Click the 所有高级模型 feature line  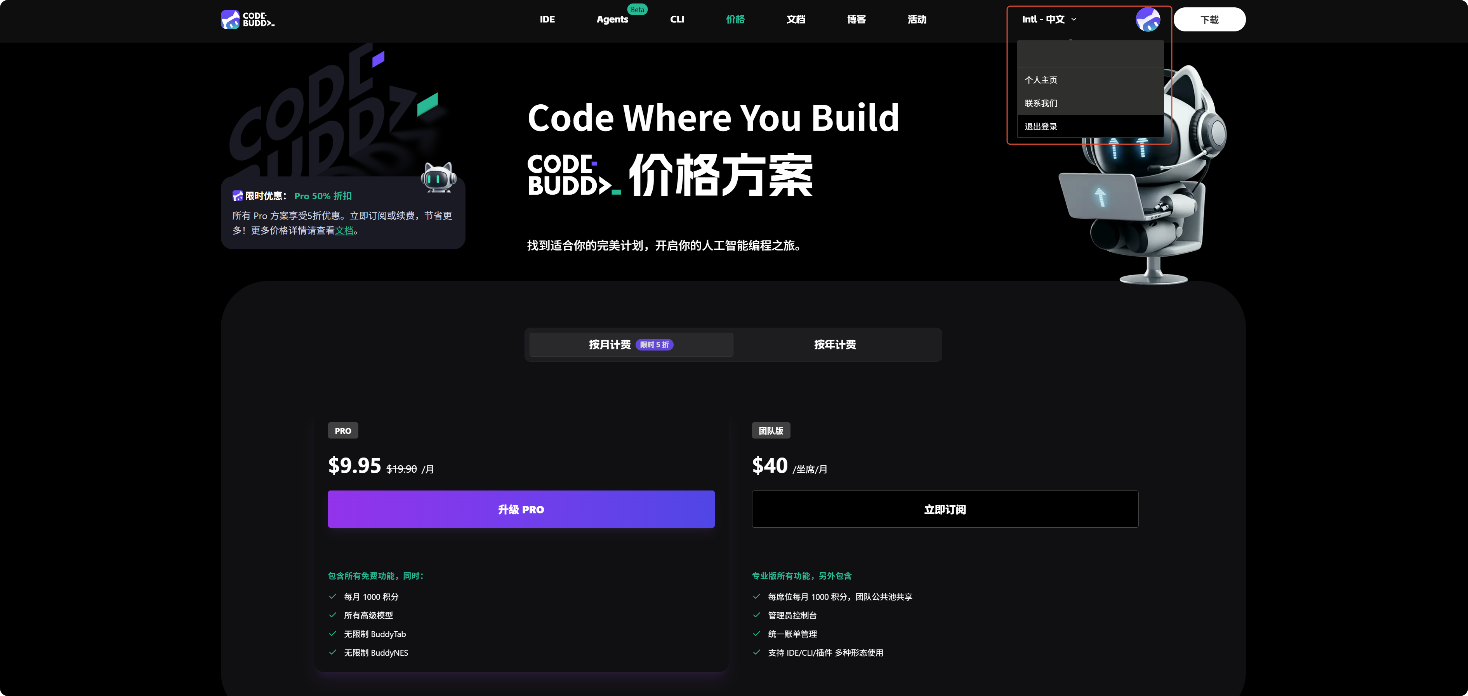(368, 615)
